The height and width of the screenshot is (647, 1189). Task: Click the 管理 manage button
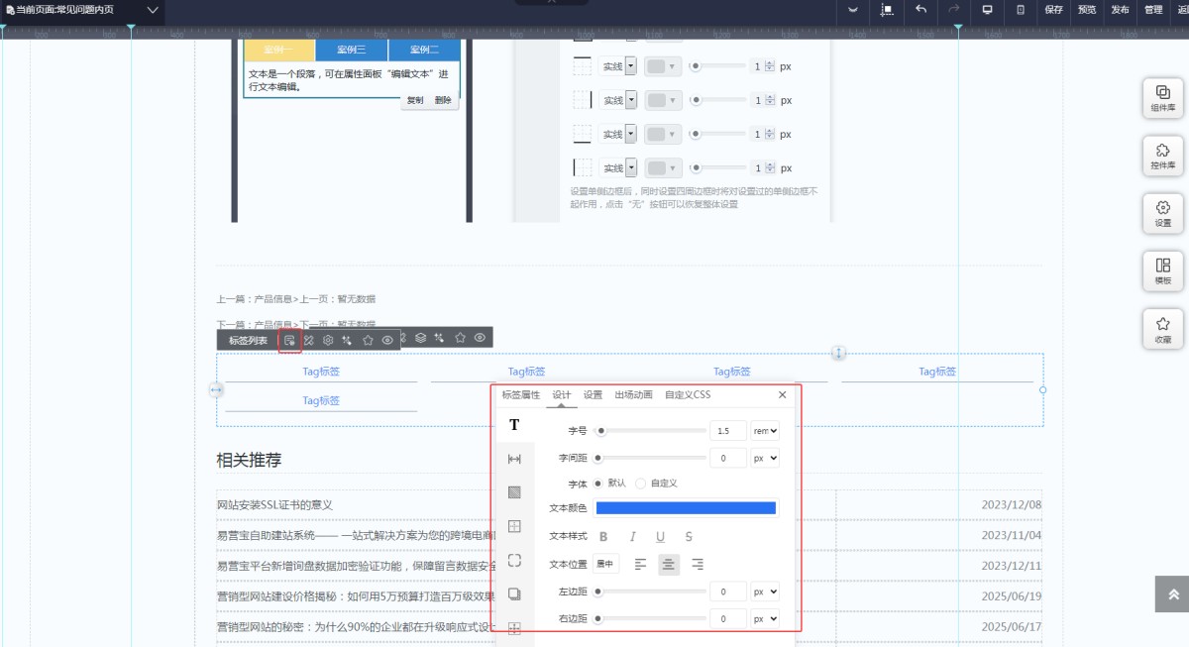(1153, 10)
